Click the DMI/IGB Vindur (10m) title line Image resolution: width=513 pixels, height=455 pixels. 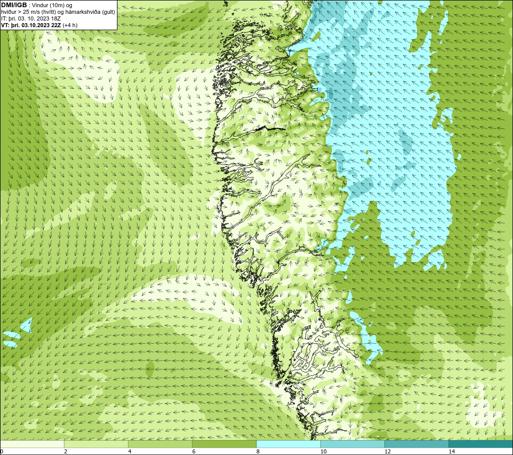point(36,5)
